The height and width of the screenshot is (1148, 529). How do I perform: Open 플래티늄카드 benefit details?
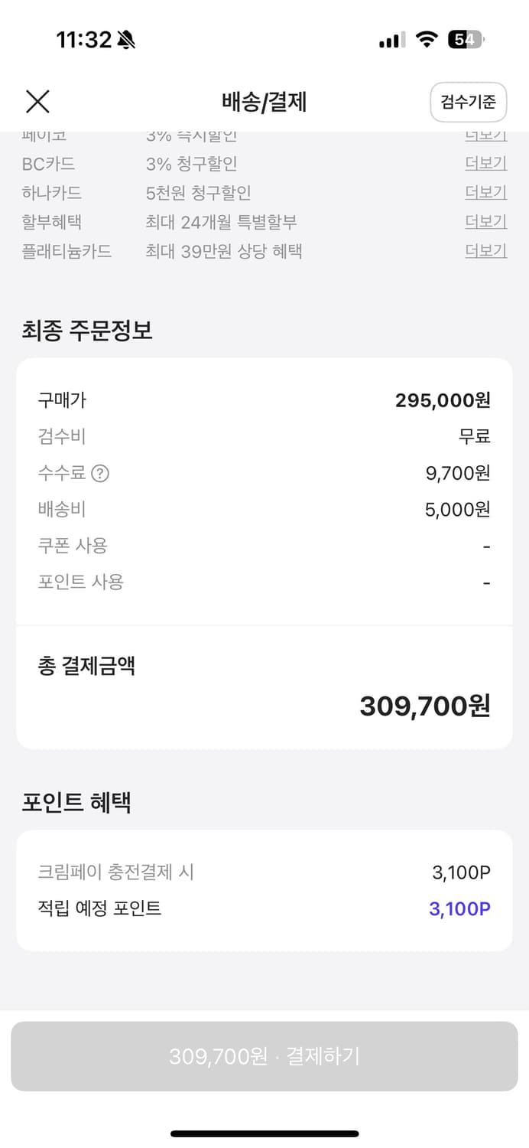coord(486,250)
